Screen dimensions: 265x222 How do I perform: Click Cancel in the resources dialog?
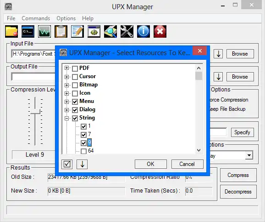[187, 164]
